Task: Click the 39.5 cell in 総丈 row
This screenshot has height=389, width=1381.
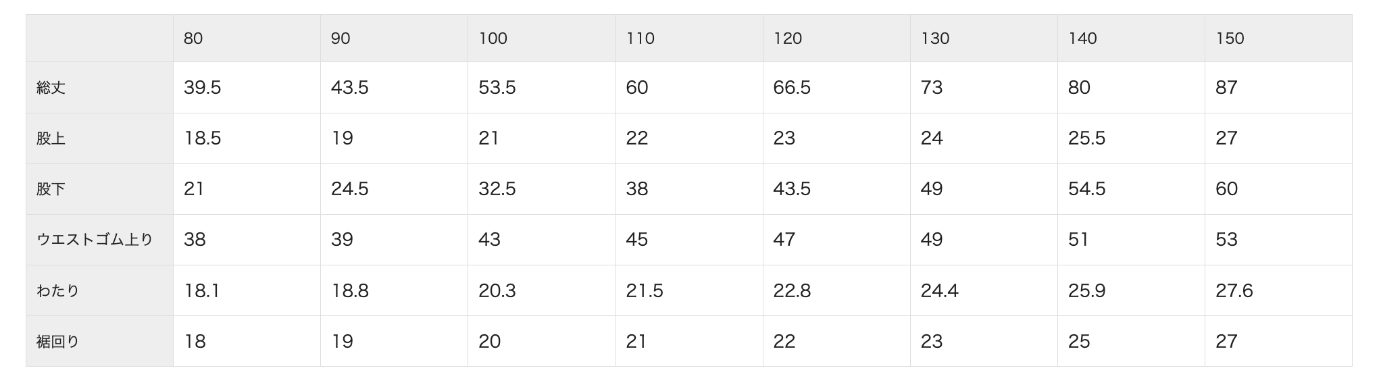Action: point(203,88)
